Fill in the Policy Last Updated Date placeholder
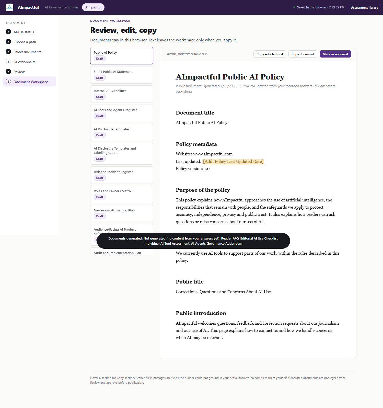The image size is (383, 408). click(x=233, y=162)
